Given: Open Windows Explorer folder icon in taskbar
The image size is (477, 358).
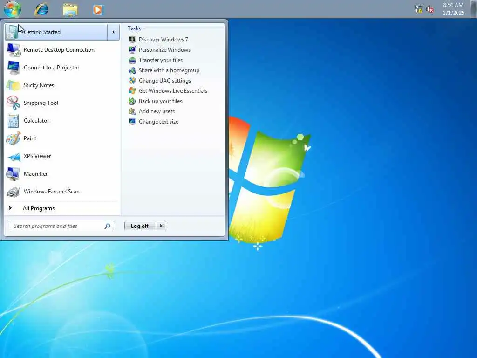Looking at the screenshot, I should click(x=70, y=9).
